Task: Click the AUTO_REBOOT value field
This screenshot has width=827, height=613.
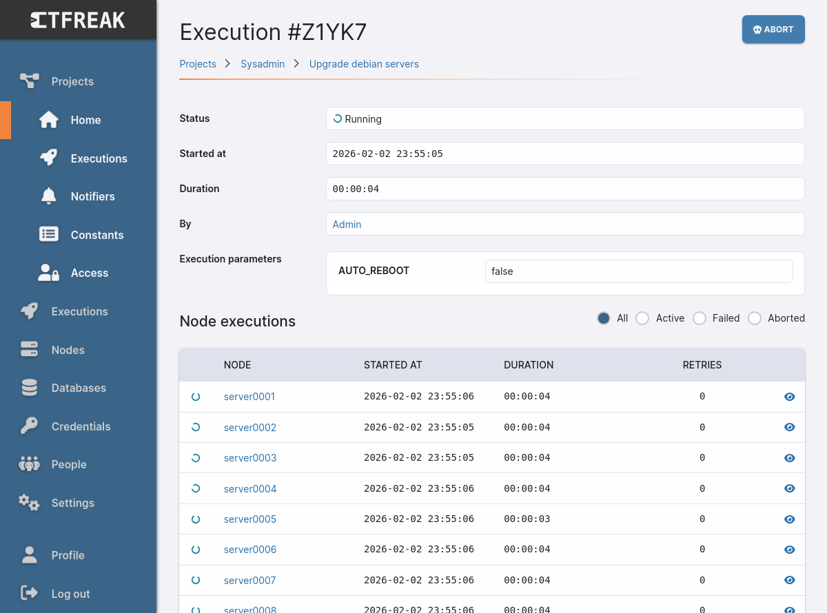Action: tap(639, 271)
